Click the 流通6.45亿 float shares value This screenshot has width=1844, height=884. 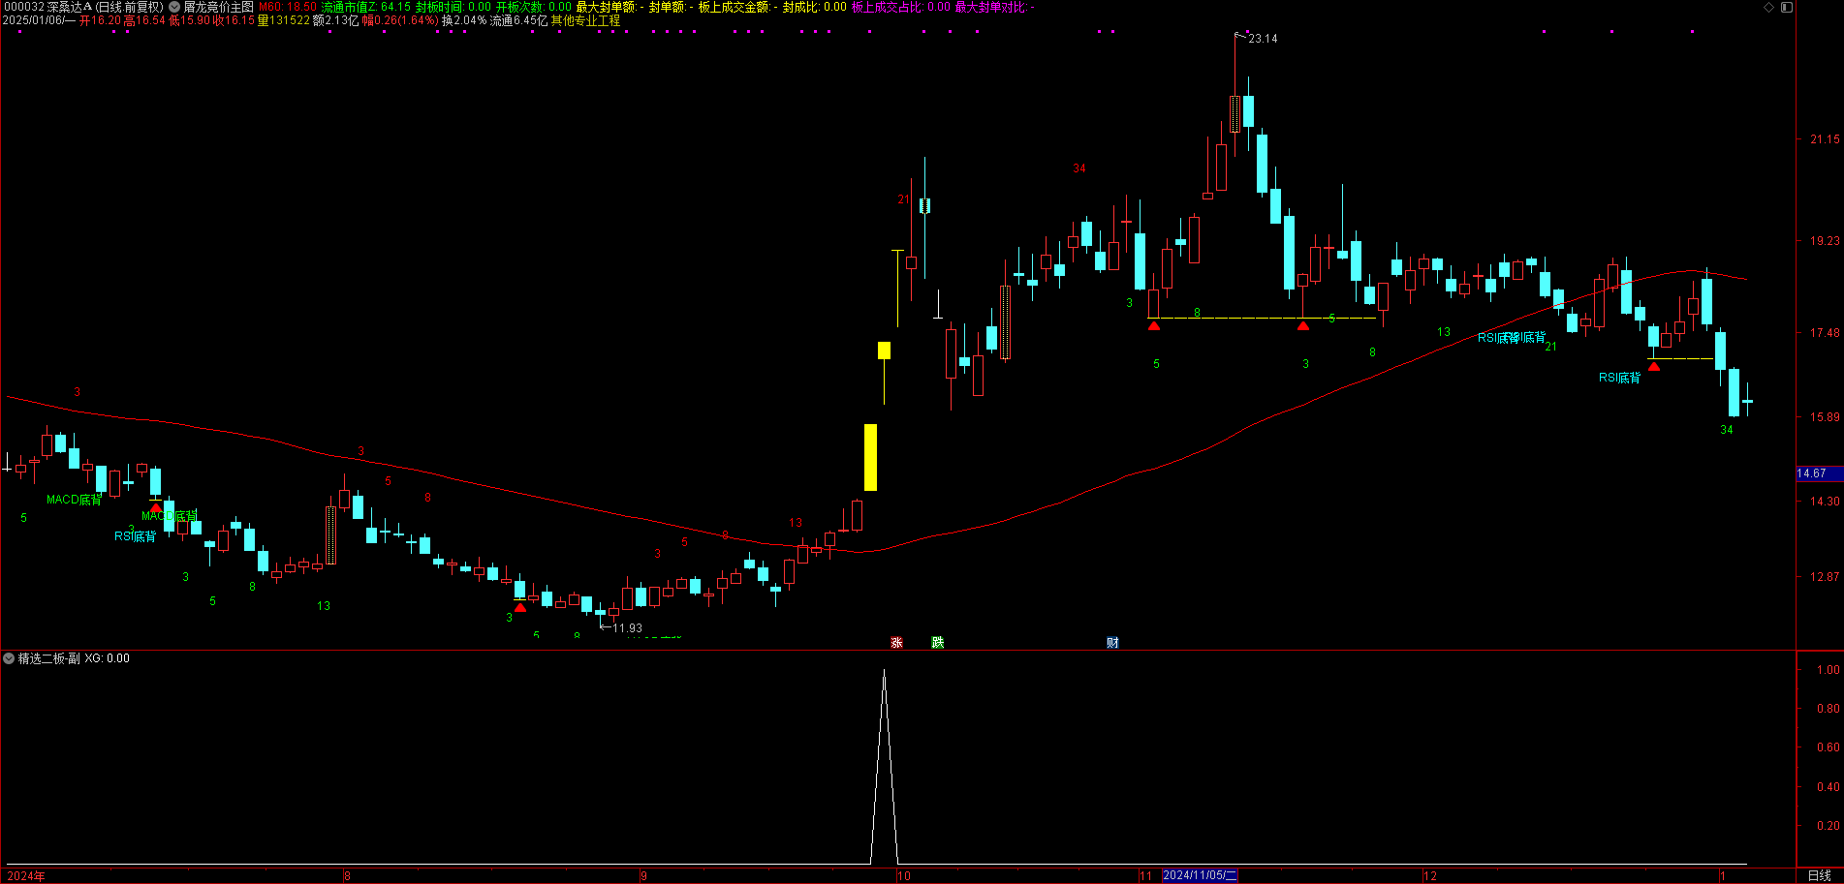(x=518, y=20)
